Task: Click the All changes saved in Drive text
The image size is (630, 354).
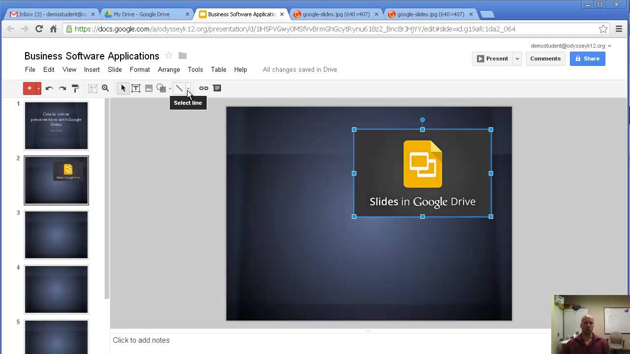Action: click(300, 69)
